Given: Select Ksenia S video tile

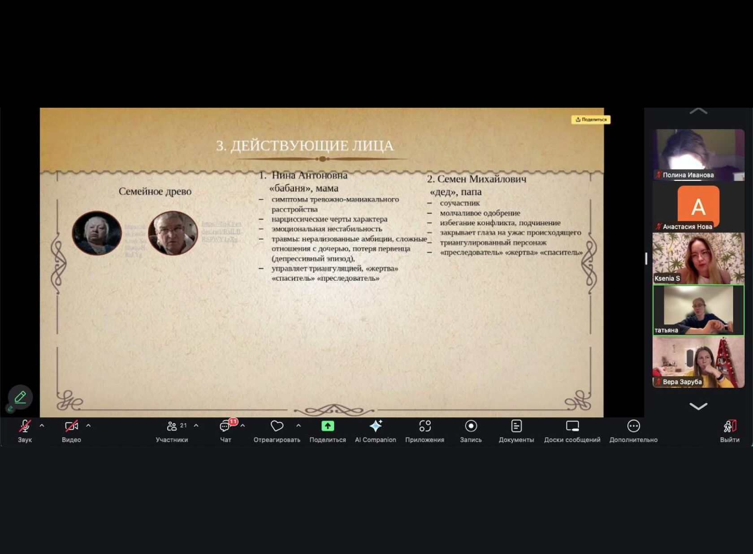Looking at the screenshot, I should (698, 258).
